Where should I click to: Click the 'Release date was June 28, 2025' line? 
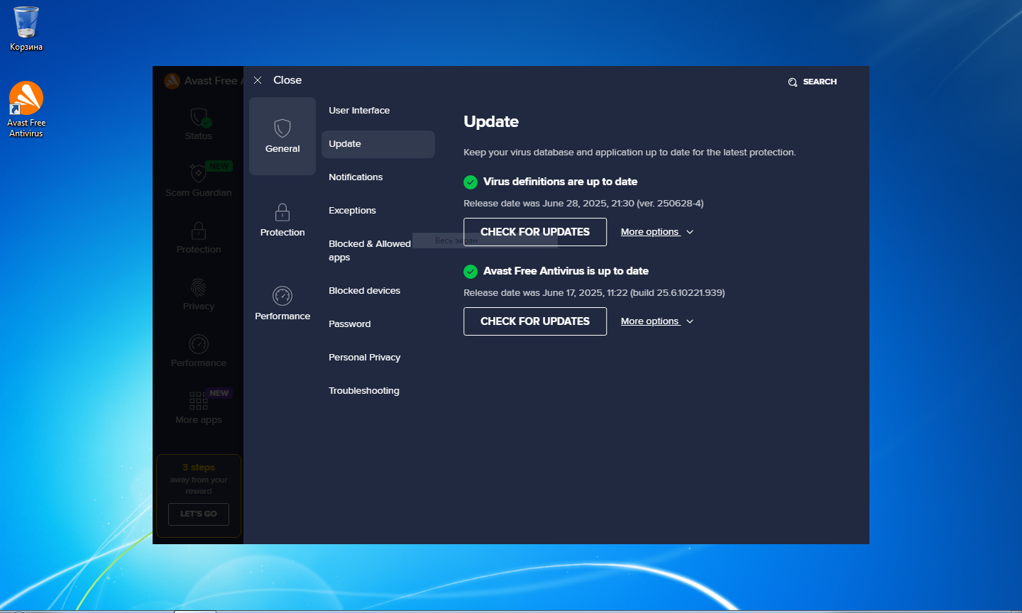pos(583,204)
